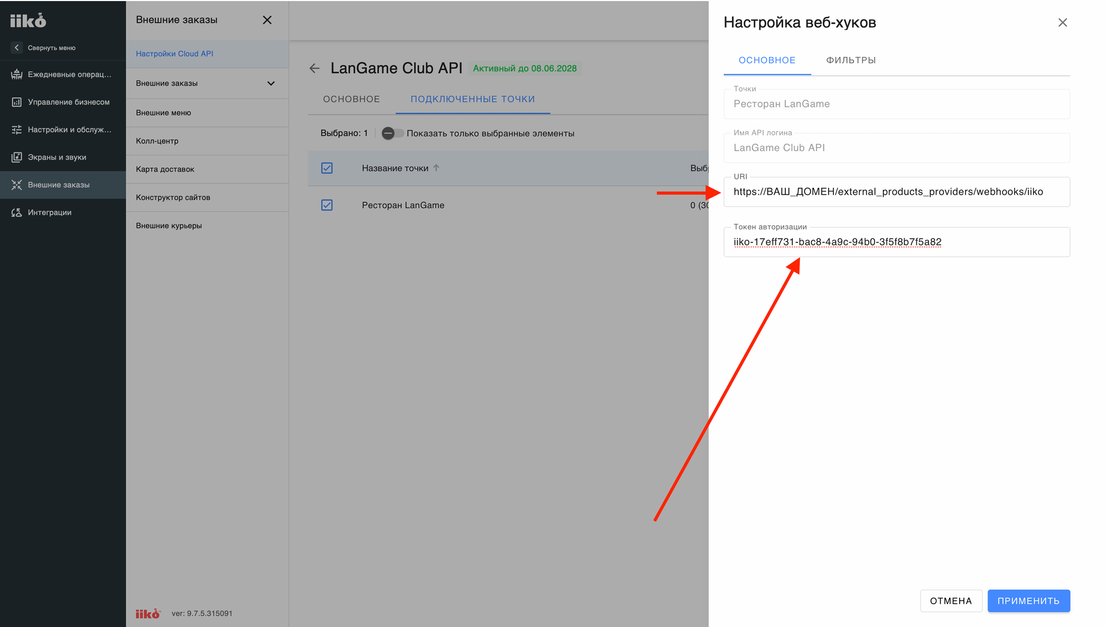The height and width of the screenshot is (627, 1107).
Task: Open Daily operations sidebar icon
Action: pyautogui.click(x=17, y=74)
